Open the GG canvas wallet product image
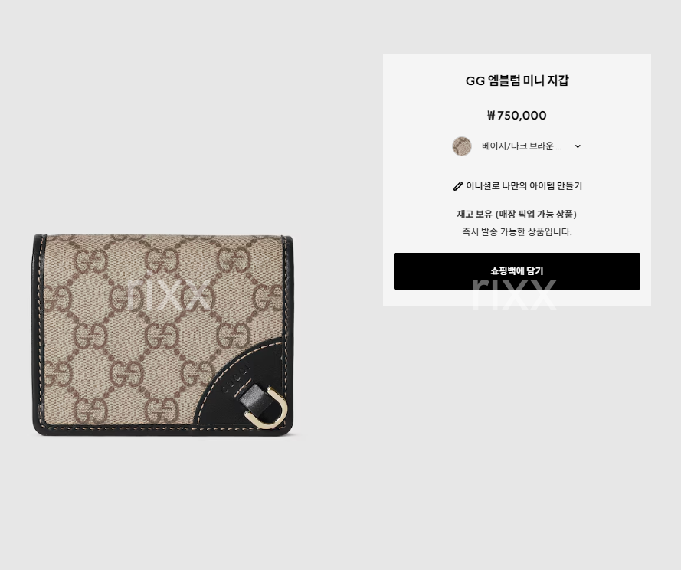The width and height of the screenshot is (681, 570). tap(163, 335)
